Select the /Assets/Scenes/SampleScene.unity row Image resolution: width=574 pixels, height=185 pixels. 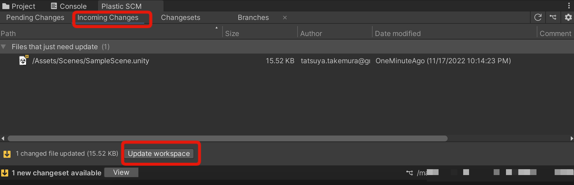coord(91,61)
